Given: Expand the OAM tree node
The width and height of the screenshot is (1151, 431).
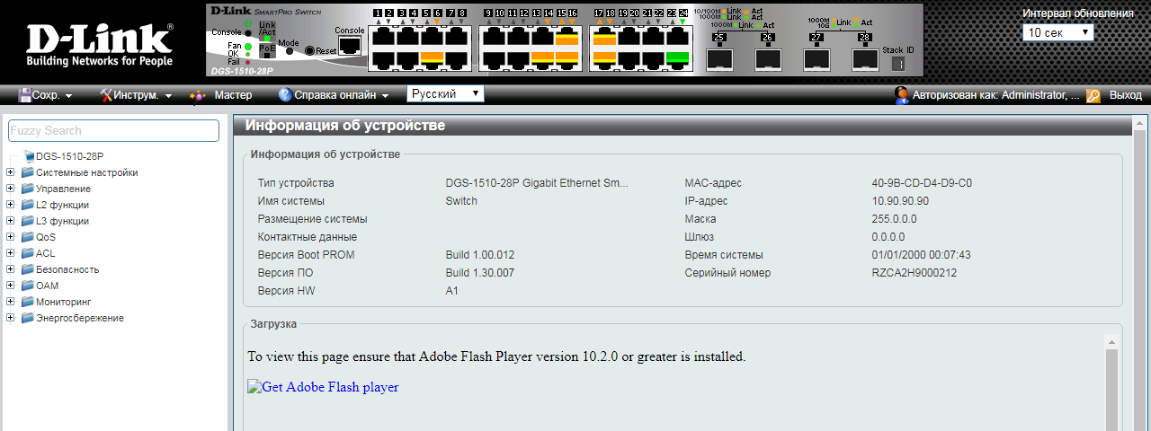Looking at the screenshot, I should [10, 286].
